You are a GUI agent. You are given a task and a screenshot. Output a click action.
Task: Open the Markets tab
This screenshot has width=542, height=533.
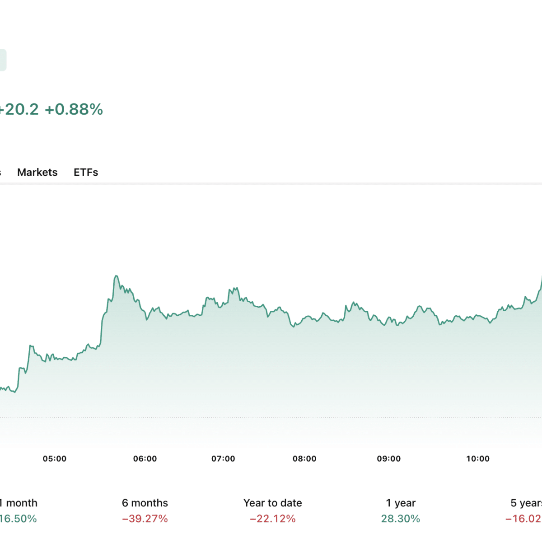[37, 172]
